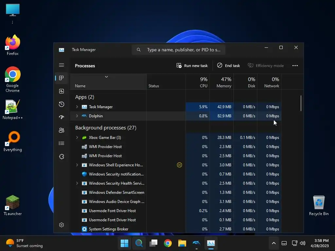Open the weather widget on taskbar
The image size is (335, 251).
coord(24,243)
